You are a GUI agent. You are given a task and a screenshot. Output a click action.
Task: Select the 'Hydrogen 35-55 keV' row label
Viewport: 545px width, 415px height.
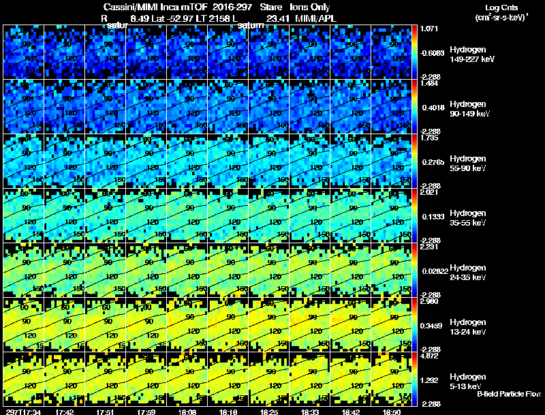click(x=468, y=218)
